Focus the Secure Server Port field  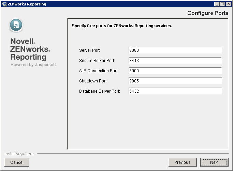[175, 61]
